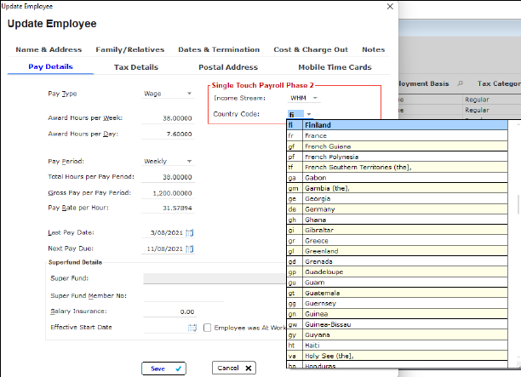Open the Last Pay Date calendar picker
Screen dimensions: 521x377
[190, 232]
